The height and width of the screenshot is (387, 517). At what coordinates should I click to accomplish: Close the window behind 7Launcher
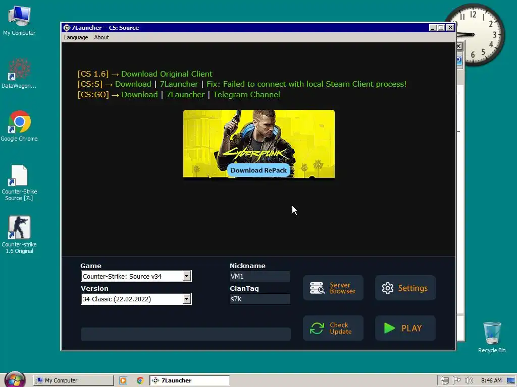[x=459, y=46]
